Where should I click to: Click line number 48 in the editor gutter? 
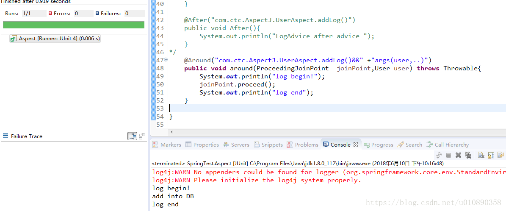(160, 68)
